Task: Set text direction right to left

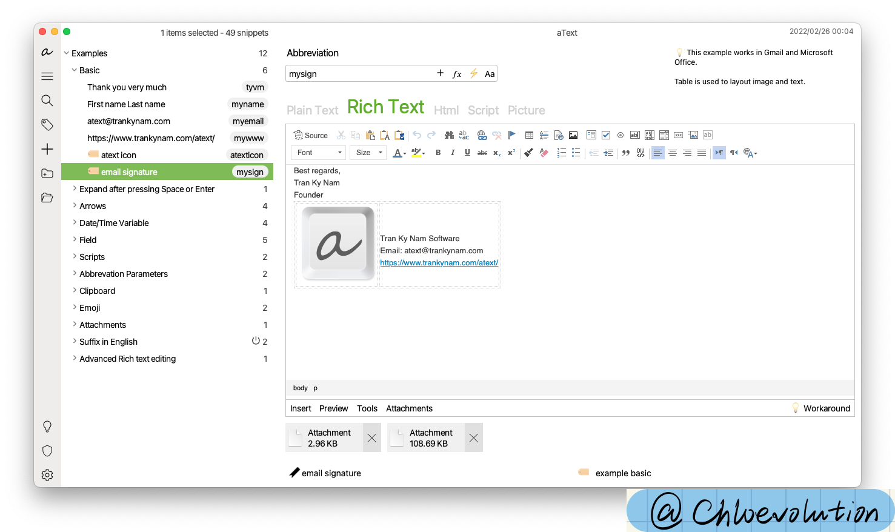Action: (734, 153)
